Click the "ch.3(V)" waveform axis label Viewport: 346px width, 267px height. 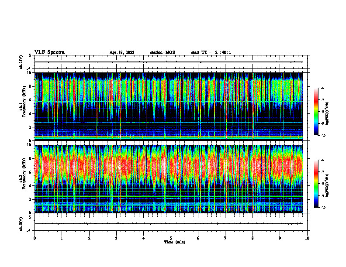pos(21,224)
